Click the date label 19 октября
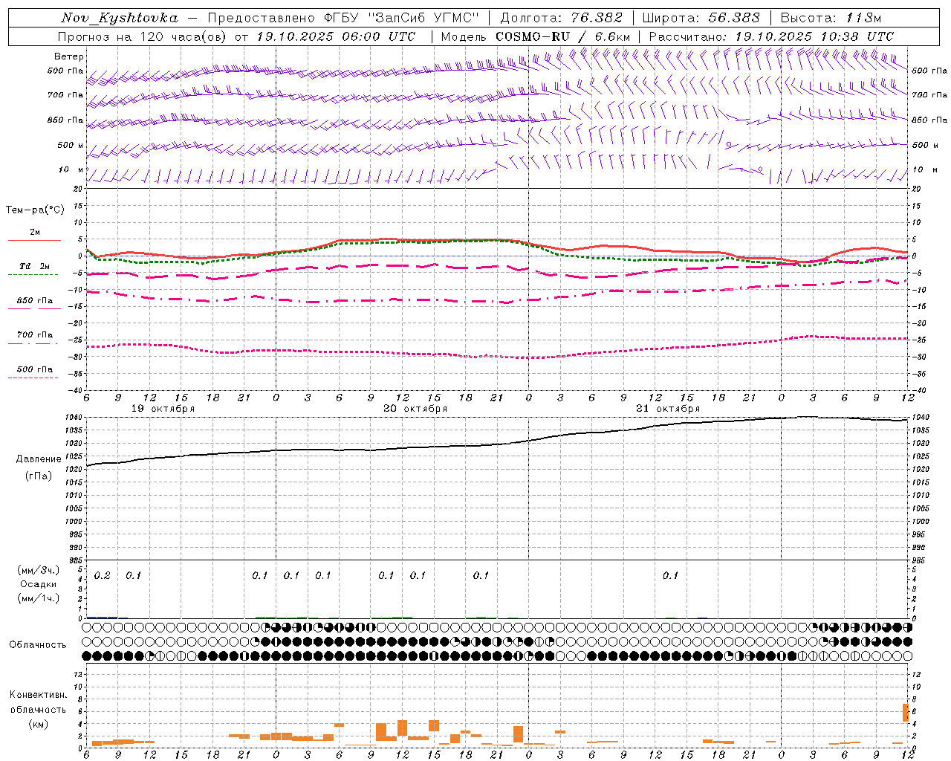 163,409
